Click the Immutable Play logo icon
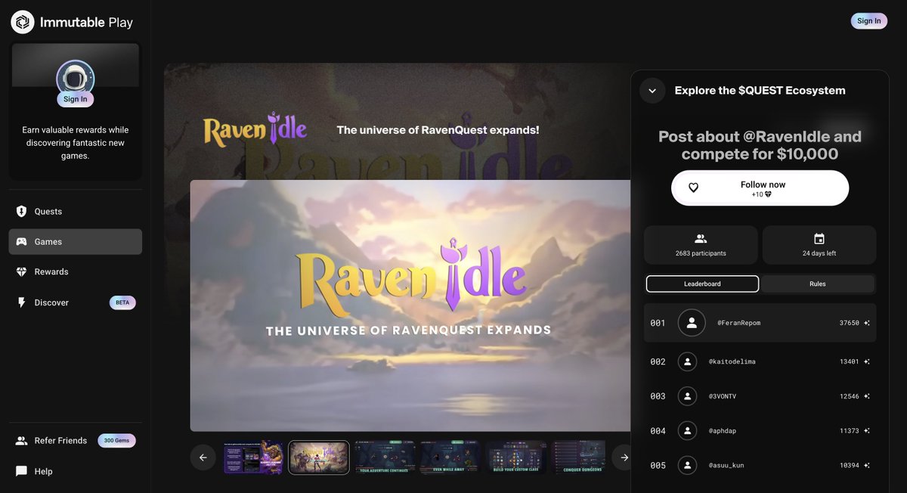Screen dimensions: 907x493 [23, 22]
